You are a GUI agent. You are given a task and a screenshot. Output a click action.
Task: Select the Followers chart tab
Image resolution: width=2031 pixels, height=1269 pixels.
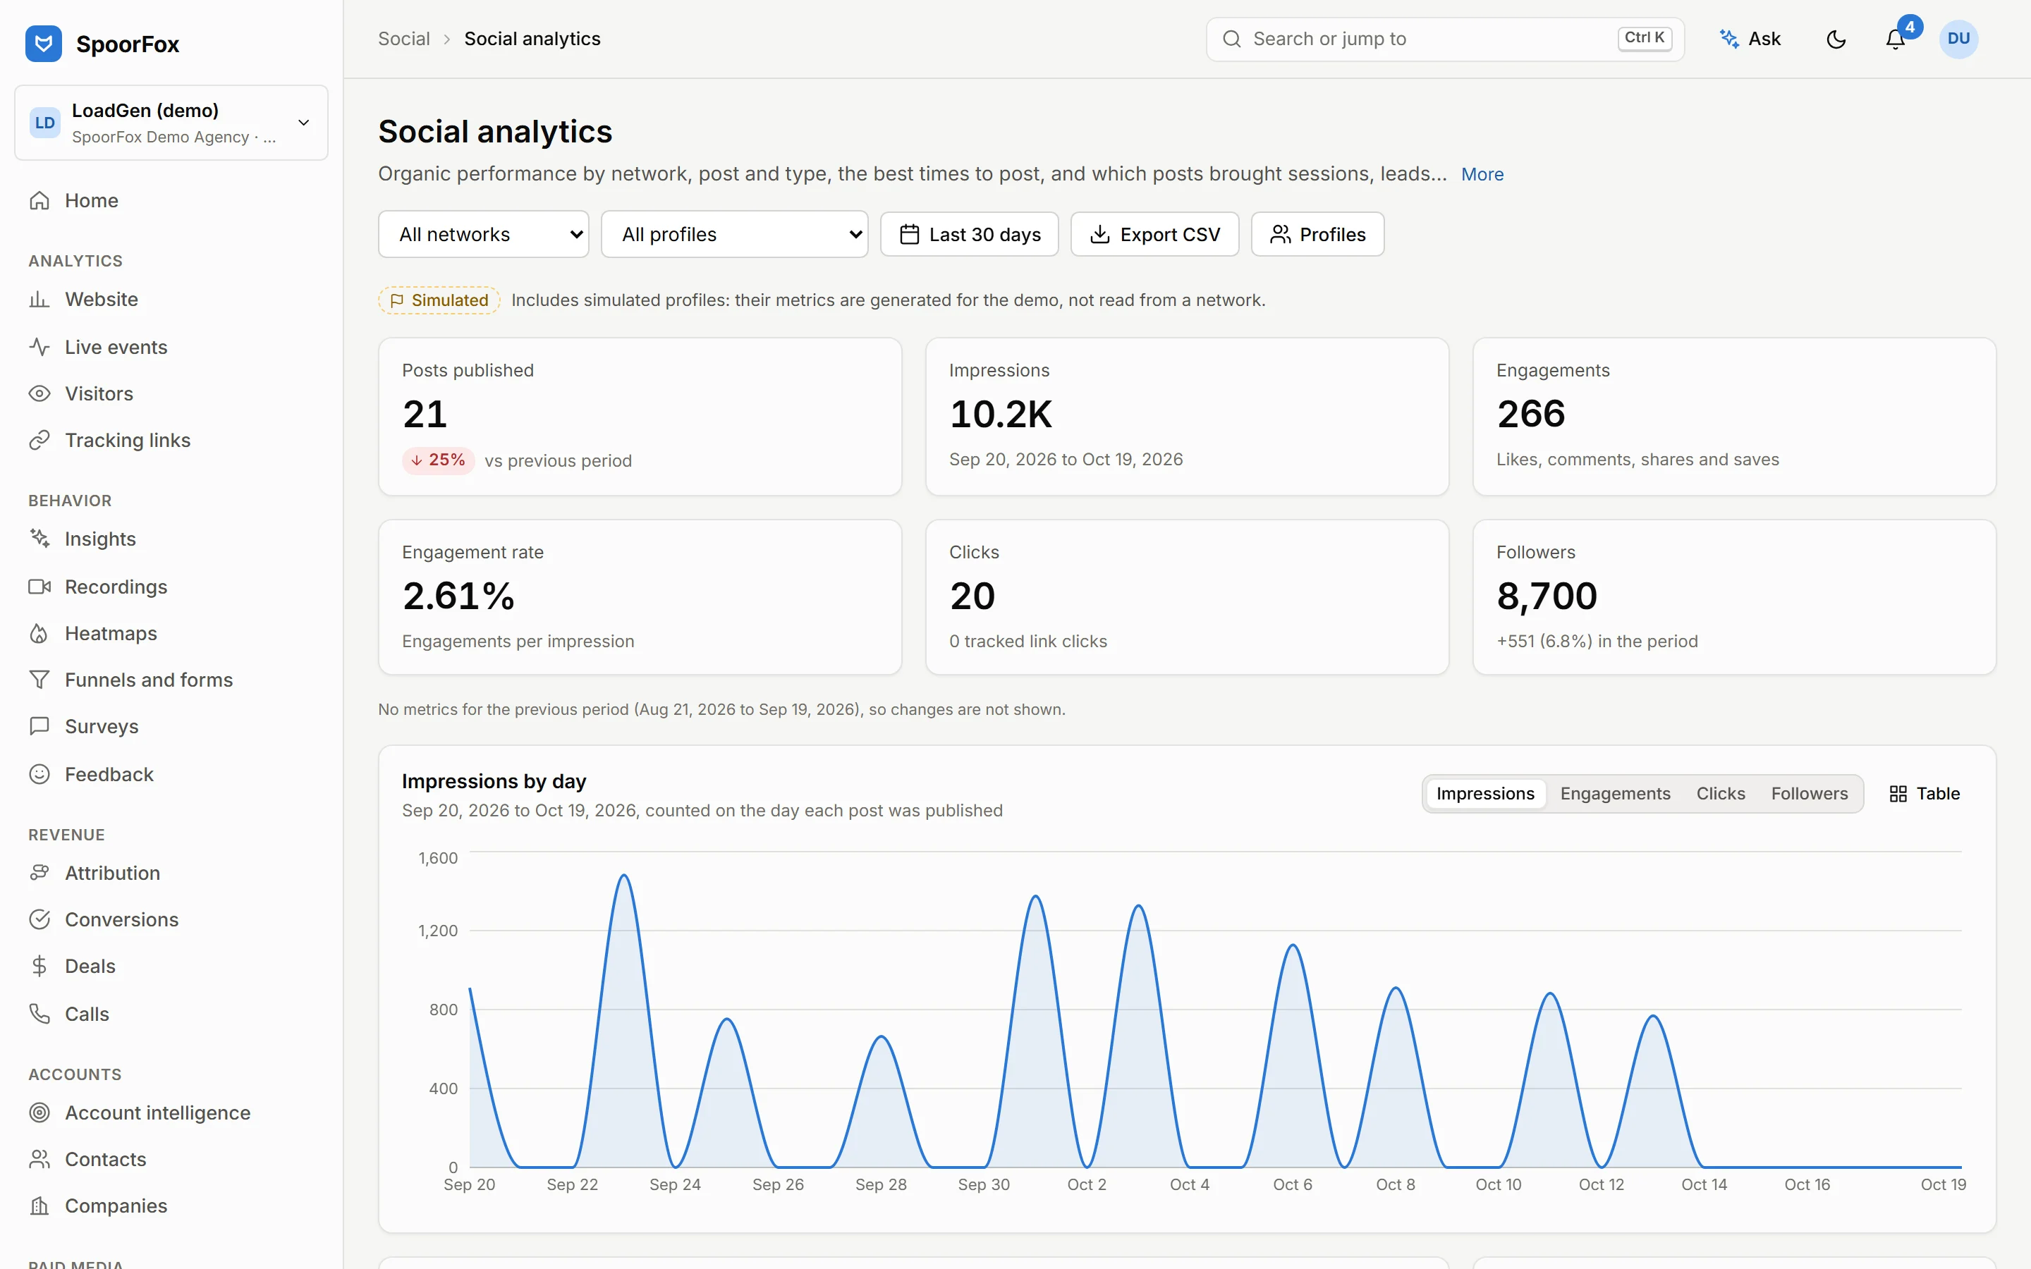pos(1810,794)
